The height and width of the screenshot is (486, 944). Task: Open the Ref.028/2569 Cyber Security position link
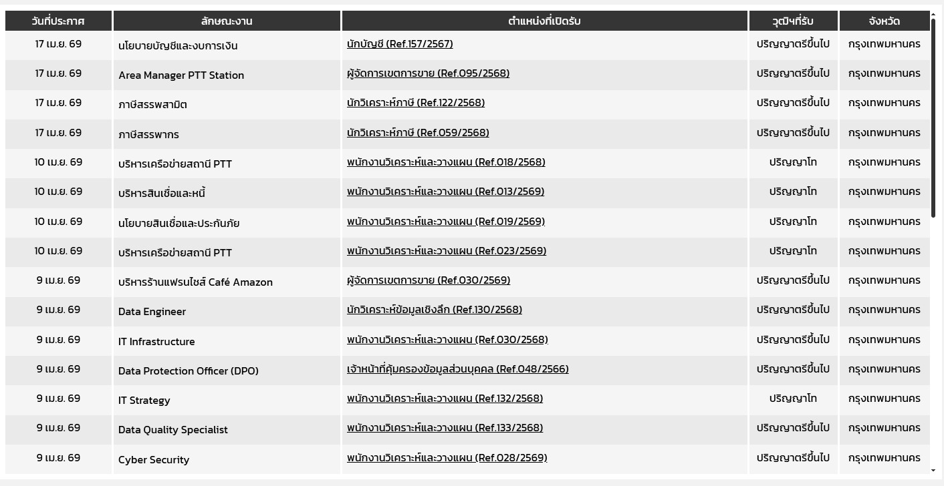447,458
